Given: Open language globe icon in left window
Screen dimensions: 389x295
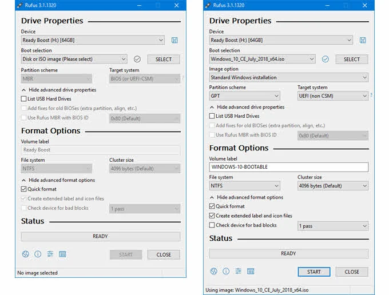Looking at the screenshot, I should pyautogui.click(x=26, y=254).
